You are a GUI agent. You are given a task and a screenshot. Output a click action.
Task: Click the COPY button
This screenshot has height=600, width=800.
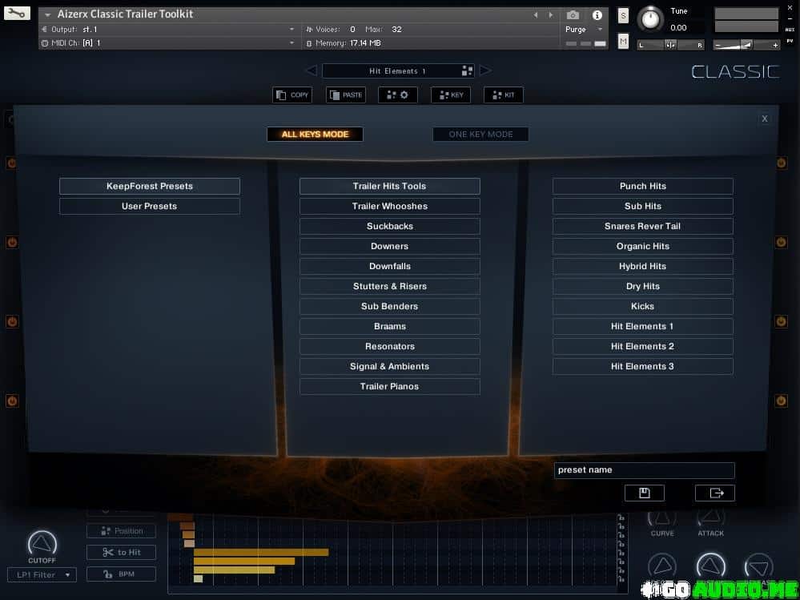[x=292, y=95]
